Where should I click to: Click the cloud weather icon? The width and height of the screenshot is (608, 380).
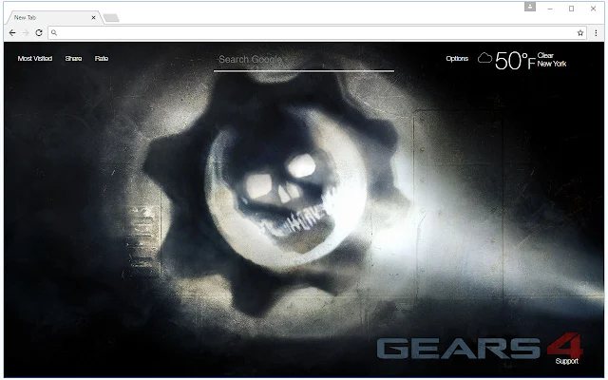[484, 58]
